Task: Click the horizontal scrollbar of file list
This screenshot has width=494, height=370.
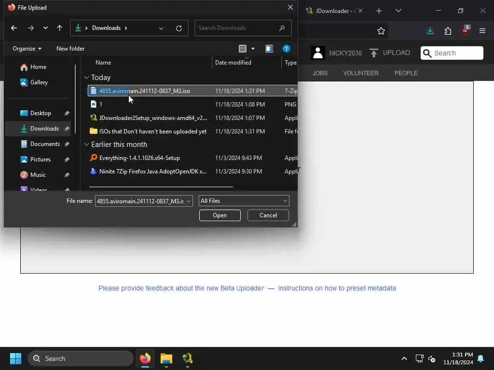Action: click(x=161, y=187)
